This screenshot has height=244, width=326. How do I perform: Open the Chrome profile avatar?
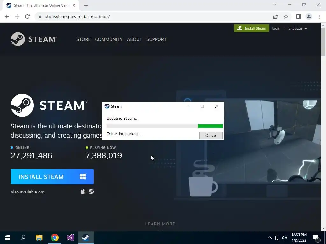pyautogui.click(x=309, y=17)
